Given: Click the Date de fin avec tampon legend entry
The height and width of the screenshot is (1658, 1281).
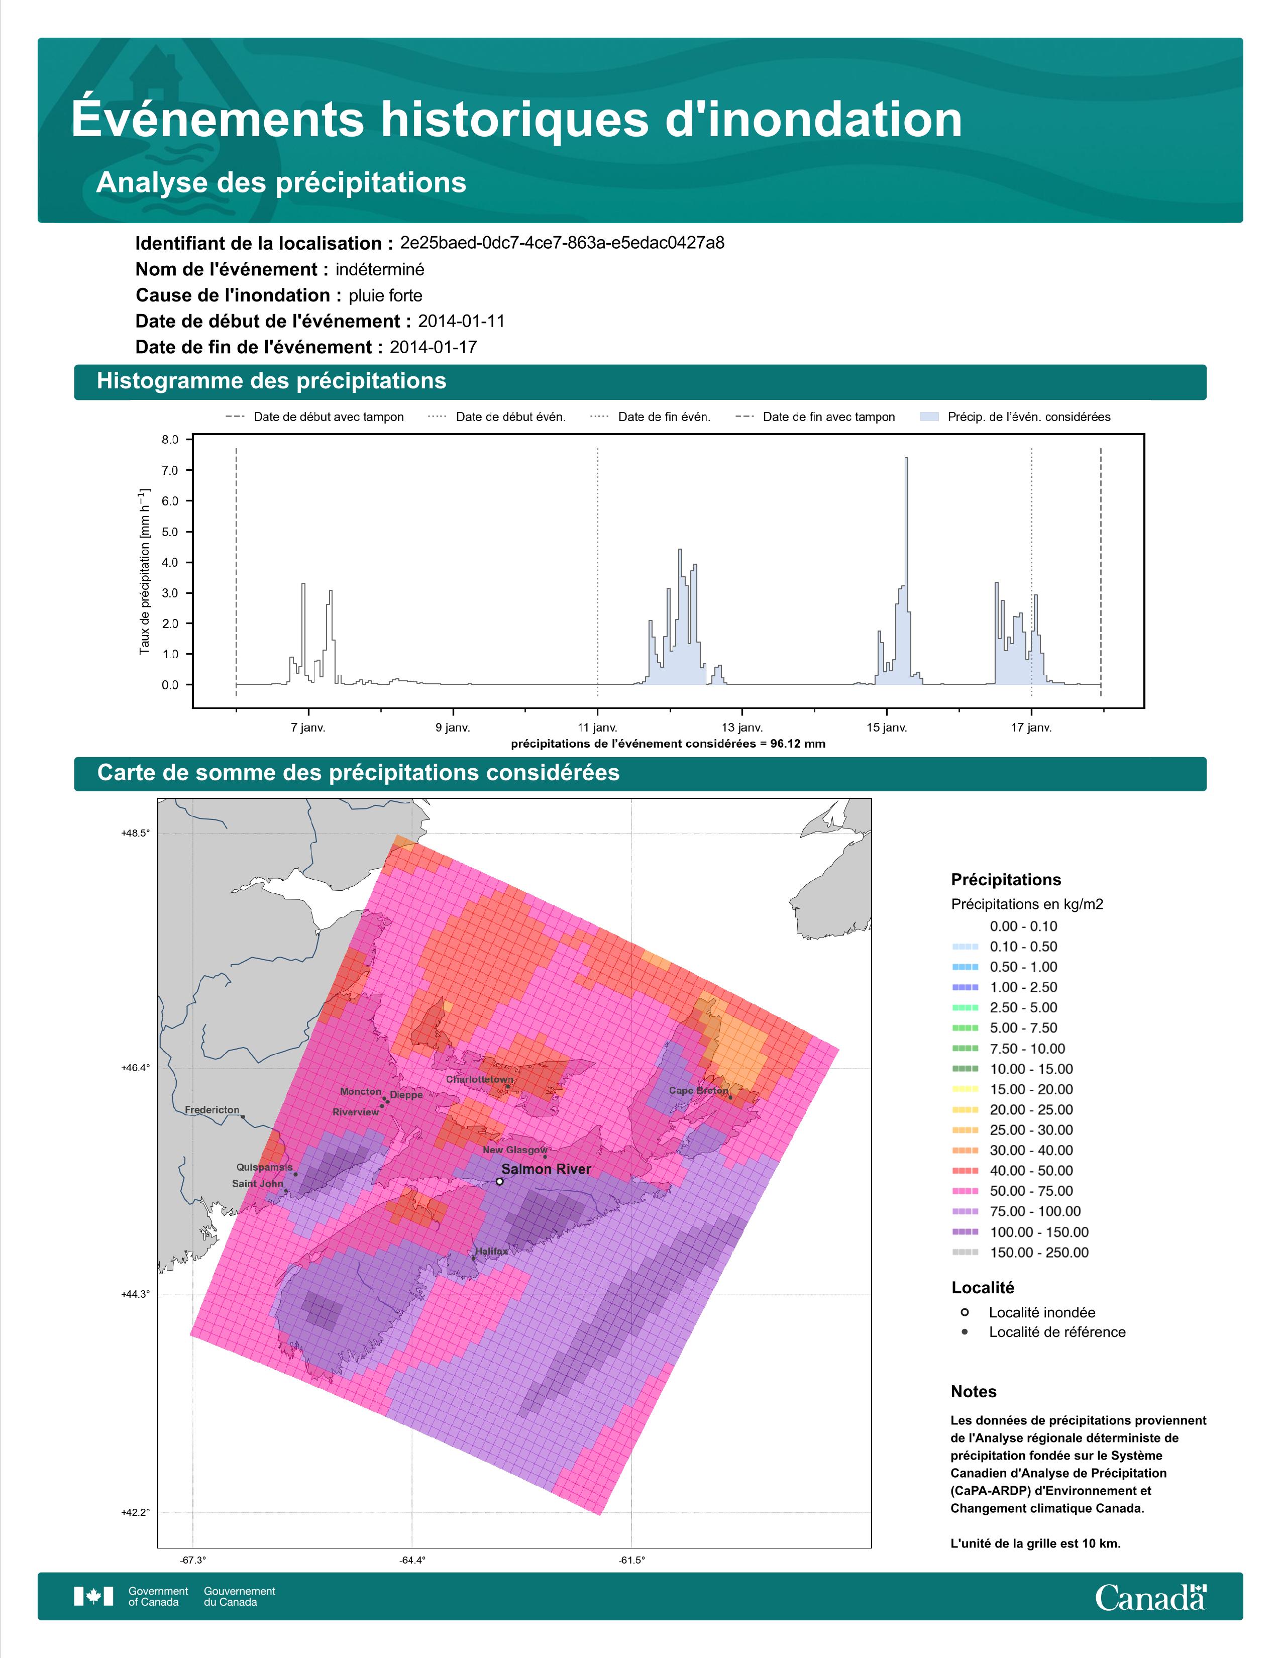Looking at the screenshot, I should (x=815, y=417).
